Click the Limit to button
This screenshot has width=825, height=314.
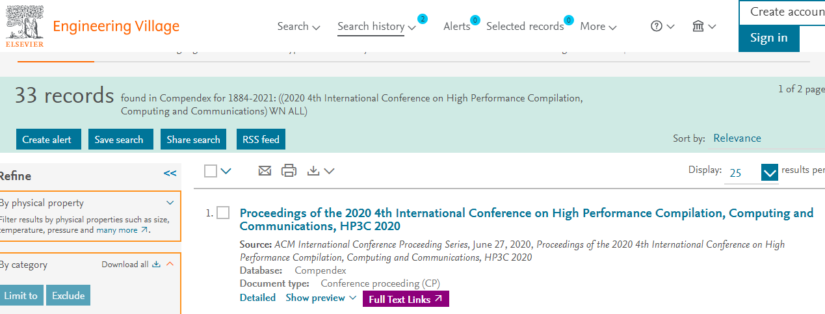(x=21, y=295)
